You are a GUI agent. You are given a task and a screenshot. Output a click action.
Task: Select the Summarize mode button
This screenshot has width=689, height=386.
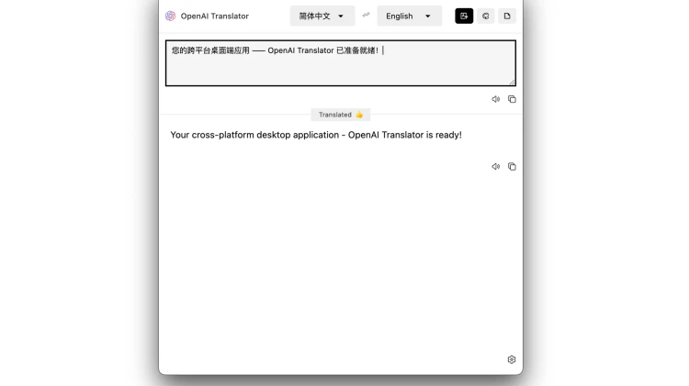[507, 17]
